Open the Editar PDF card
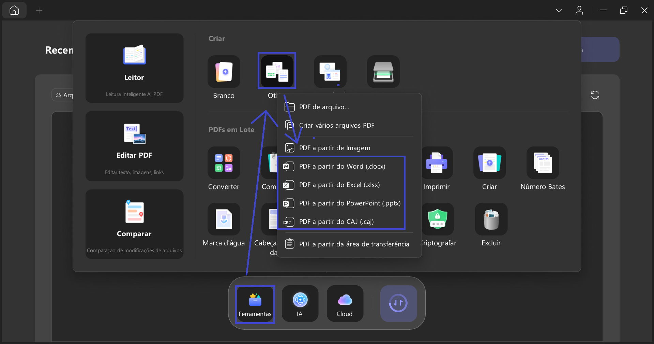The width and height of the screenshot is (654, 344). pos(134,146)
